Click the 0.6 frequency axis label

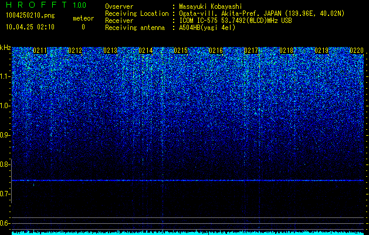[5, 223]
